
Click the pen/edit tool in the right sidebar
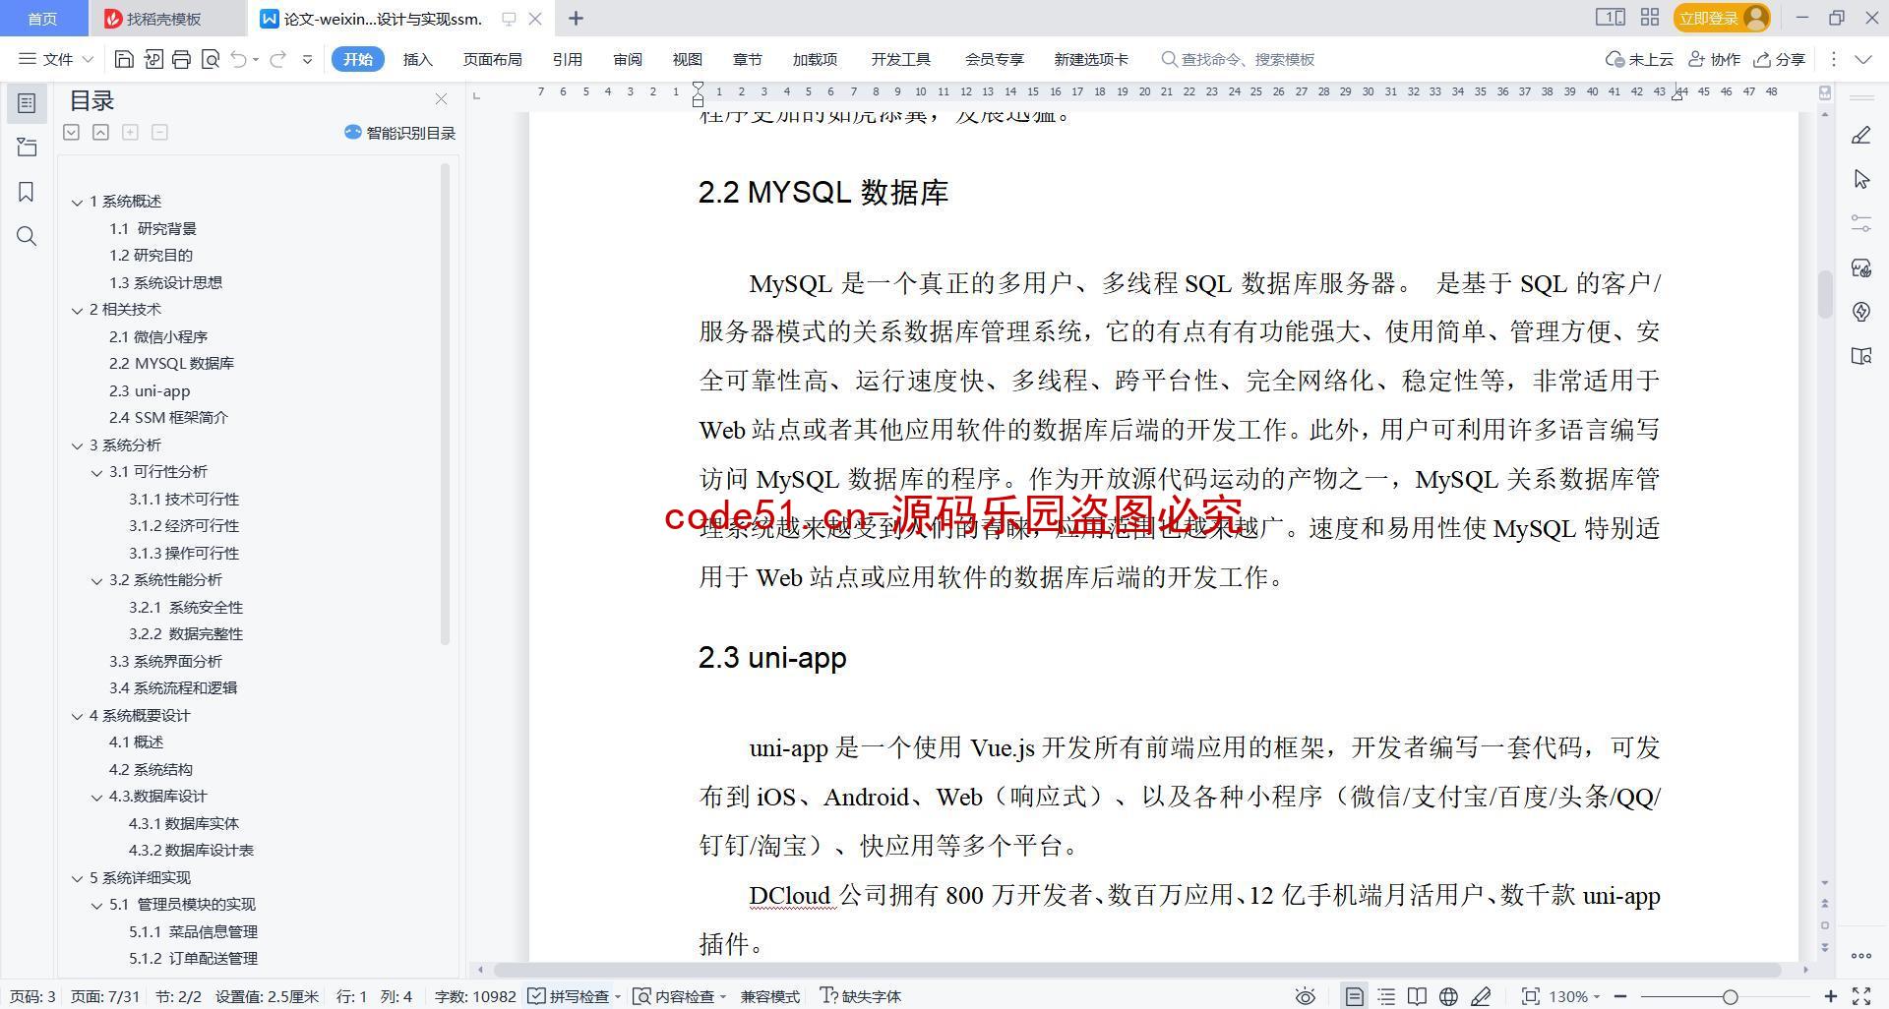(1860, 136)
